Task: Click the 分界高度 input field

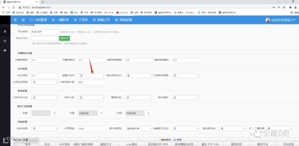Action: pyautogui.click(x=92, y=129)
